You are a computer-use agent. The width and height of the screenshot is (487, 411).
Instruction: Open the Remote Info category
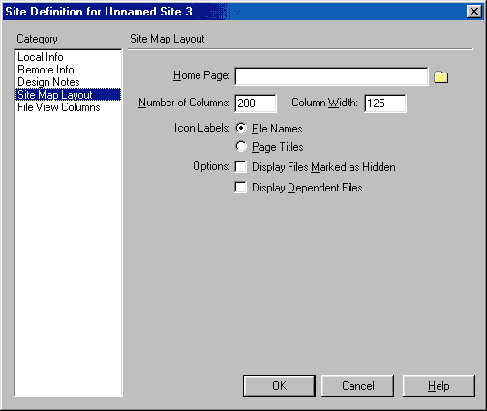coord(46,70)
